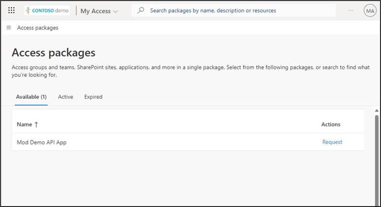Click the Contoso demo logo

[47, 10]
